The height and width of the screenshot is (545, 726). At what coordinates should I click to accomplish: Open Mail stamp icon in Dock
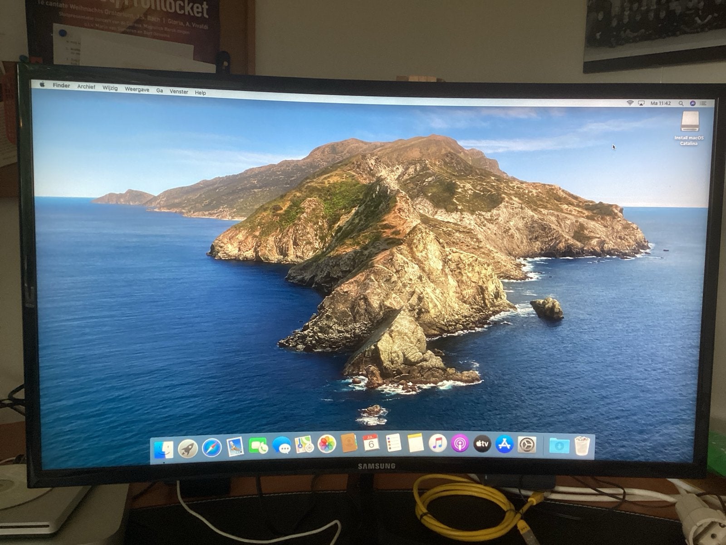(235, 446)
